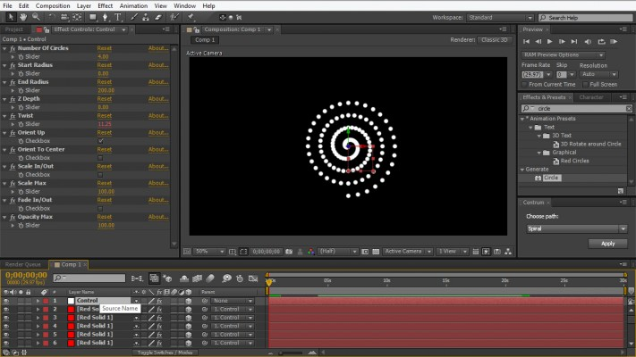Open the Animation menu
636x357 pixels.
pyautogui.click(x=133, y=5)
